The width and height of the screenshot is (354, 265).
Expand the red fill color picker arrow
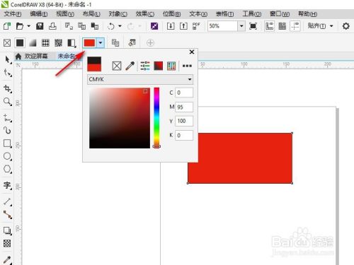point(101,43)
